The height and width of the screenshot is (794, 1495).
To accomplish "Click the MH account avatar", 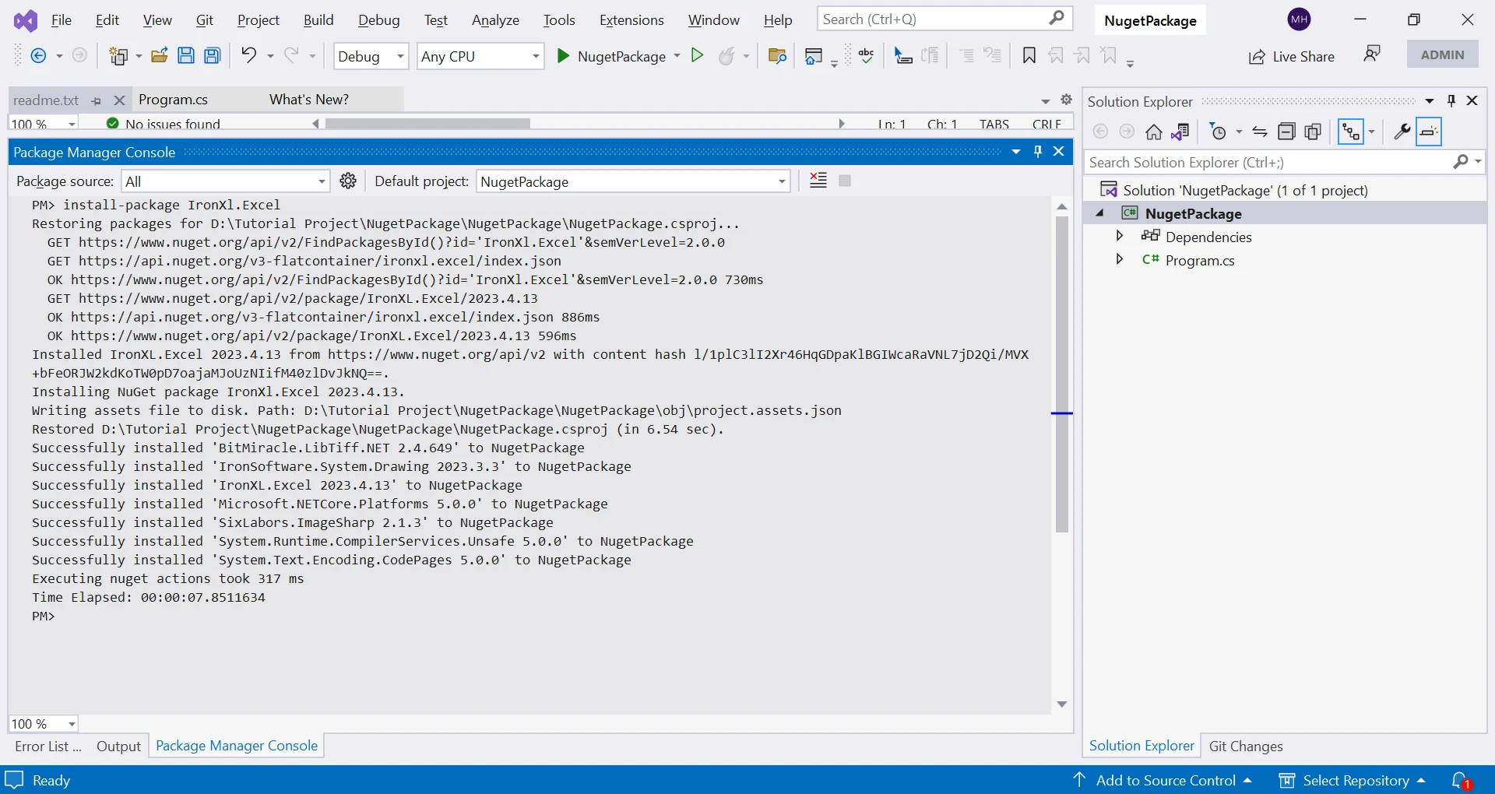I will coord(1299,19).
